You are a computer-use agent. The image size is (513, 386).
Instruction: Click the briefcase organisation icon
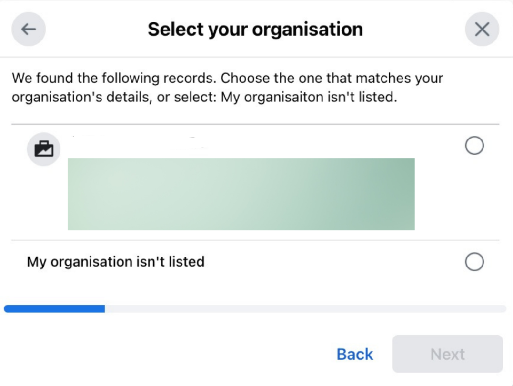point(43,149)
